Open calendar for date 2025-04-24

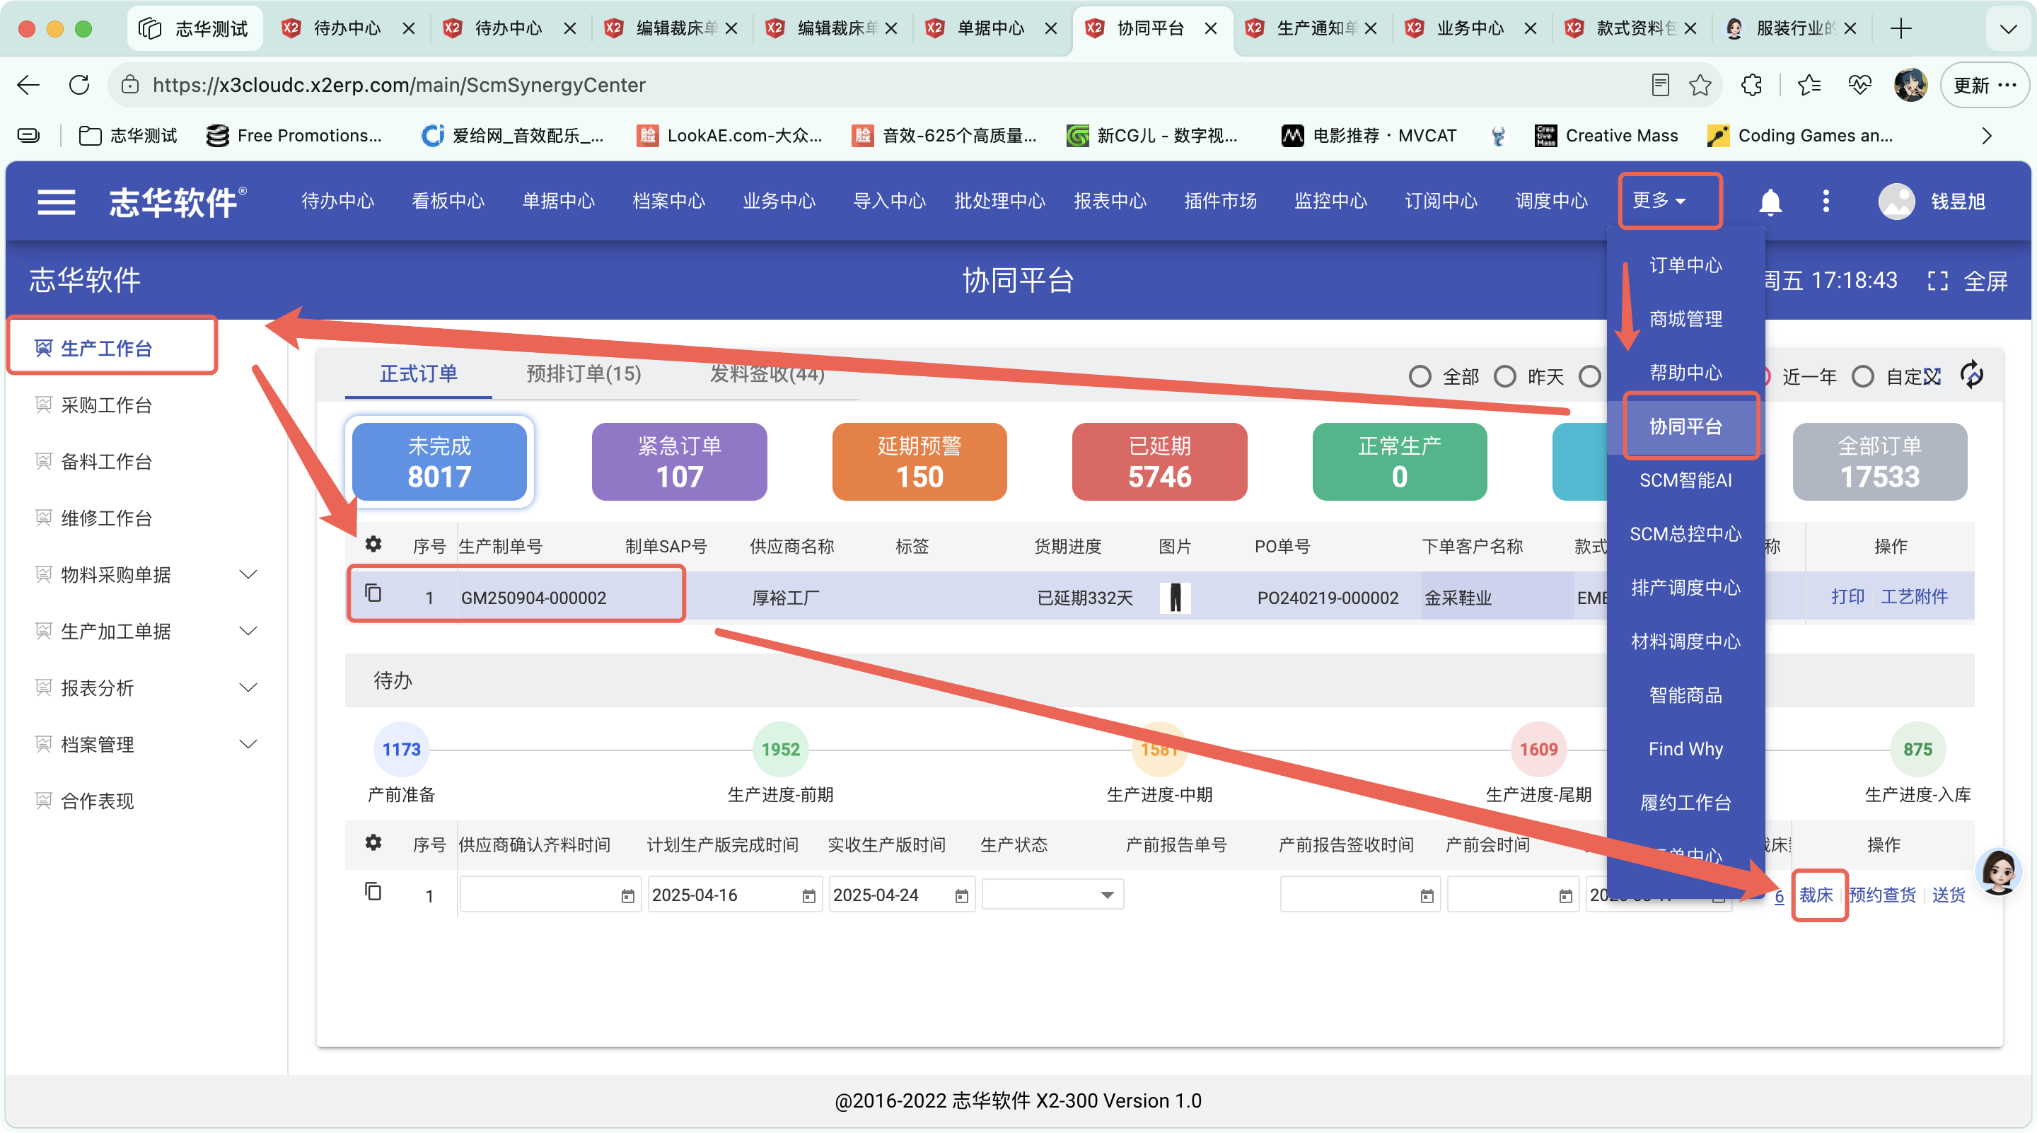click(x=962, y=896)
